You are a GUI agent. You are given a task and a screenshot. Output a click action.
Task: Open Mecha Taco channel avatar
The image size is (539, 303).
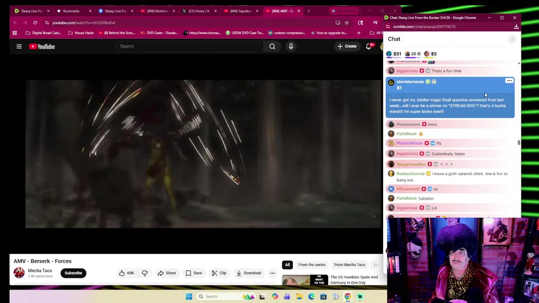click(19, 273)
